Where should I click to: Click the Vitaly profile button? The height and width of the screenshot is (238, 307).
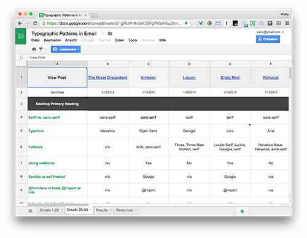(x=284, y=14)
